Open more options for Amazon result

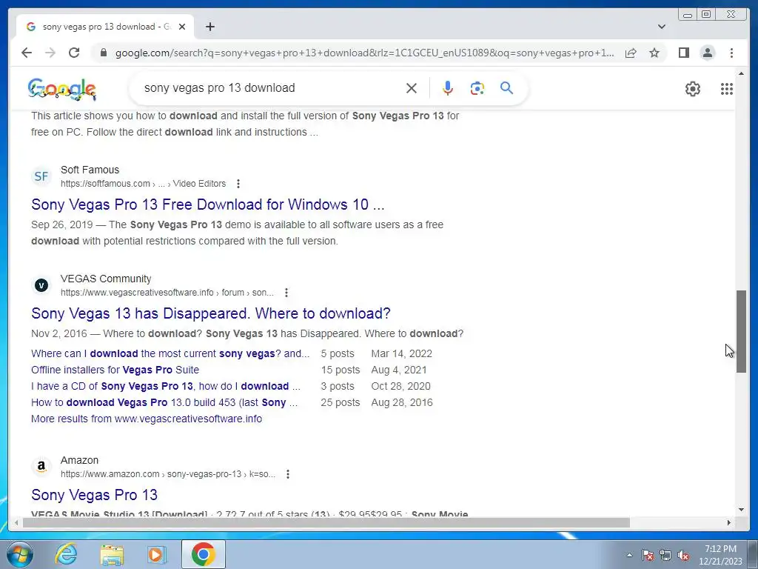288,474
